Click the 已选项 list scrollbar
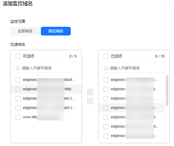Image resolution: width=174 pixels, height=146 pixels. pos(167,91)
